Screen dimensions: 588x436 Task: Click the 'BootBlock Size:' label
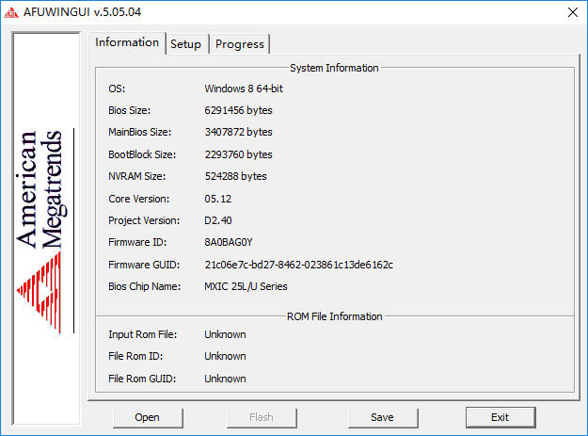[x=142, y=154]
